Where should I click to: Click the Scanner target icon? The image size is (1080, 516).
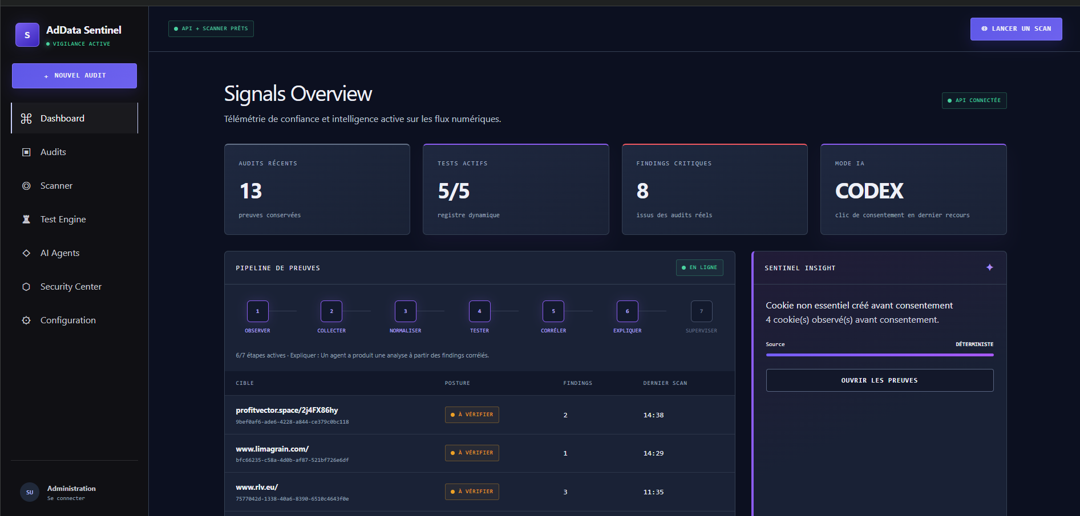click(x=26, y=186)
